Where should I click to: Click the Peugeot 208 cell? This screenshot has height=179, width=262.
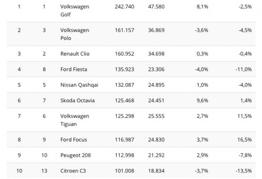pos(76,155)
